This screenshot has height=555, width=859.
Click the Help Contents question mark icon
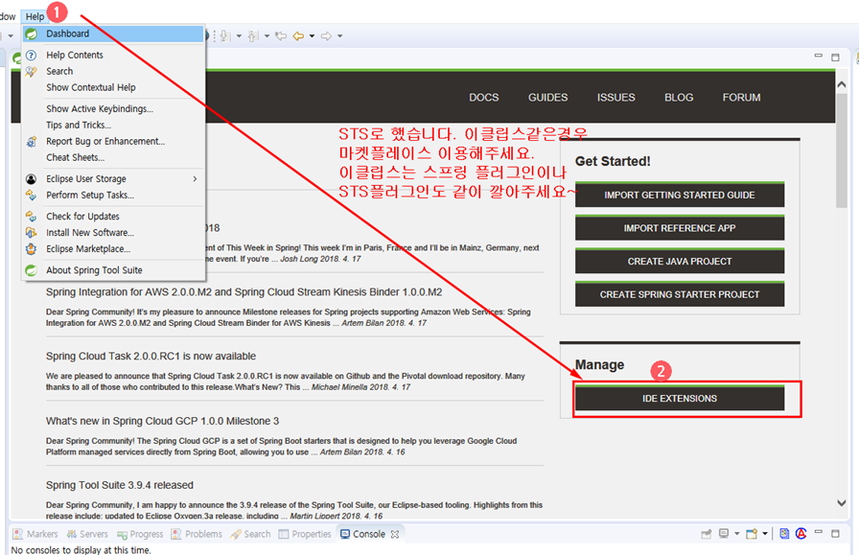click(x=32, y=56)
